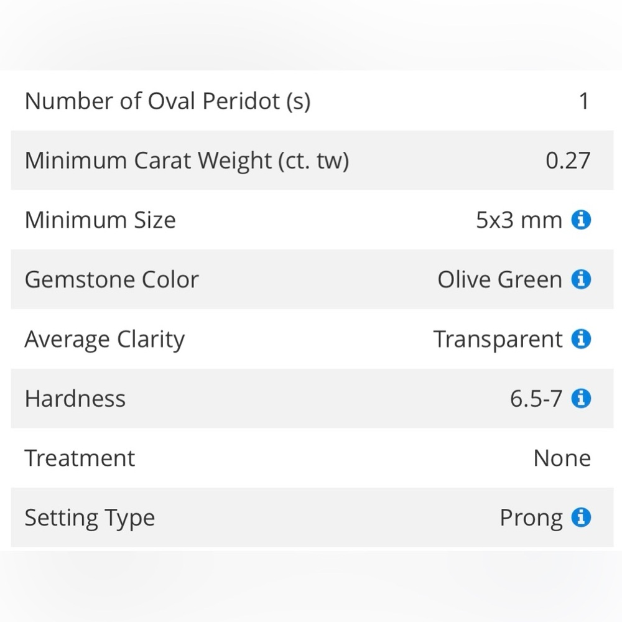Open the info icon next to 6.5-7 hardness

point(581,398)
